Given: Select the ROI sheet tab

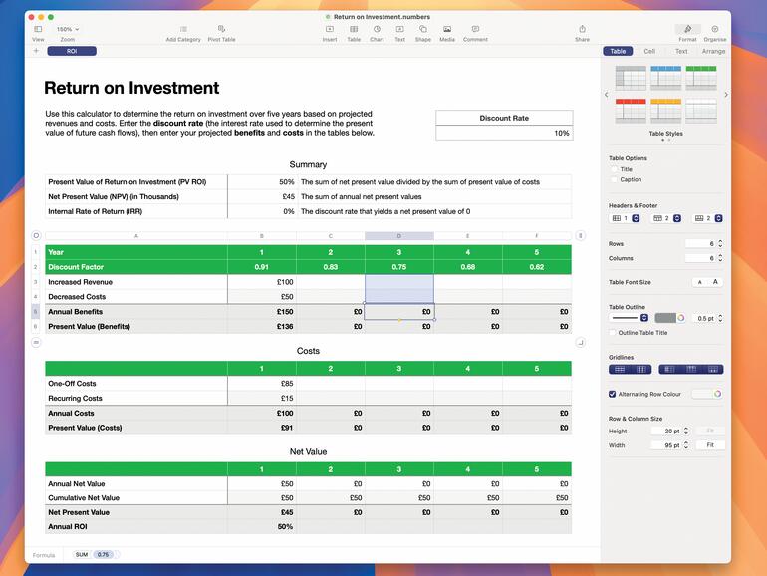Looking at the screenshot, I should click(72, 51).
